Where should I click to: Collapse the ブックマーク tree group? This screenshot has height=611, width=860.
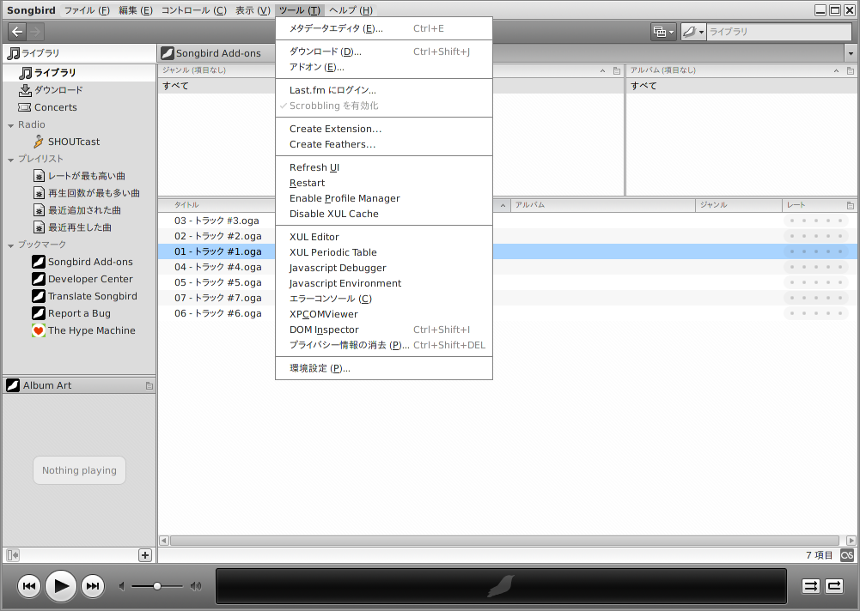click(11, 245)
